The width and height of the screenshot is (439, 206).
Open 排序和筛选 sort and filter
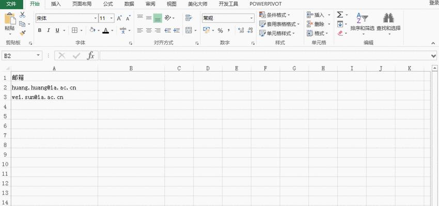tap(362, 24)
